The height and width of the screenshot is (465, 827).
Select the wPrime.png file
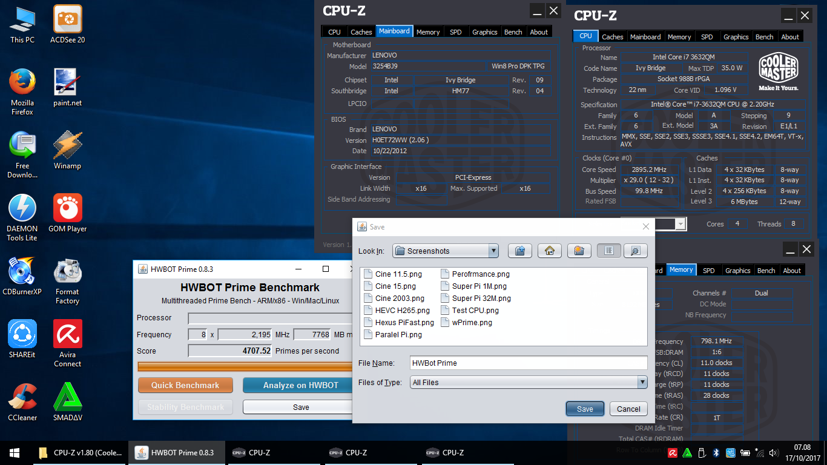point(467,323)
